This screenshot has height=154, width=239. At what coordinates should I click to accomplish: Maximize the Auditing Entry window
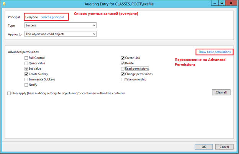pyautogui.click(x=222, y=3)
